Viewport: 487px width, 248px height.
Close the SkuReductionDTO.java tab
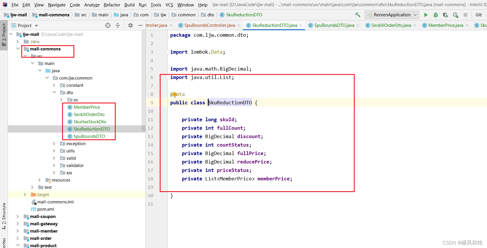[301, 25]
